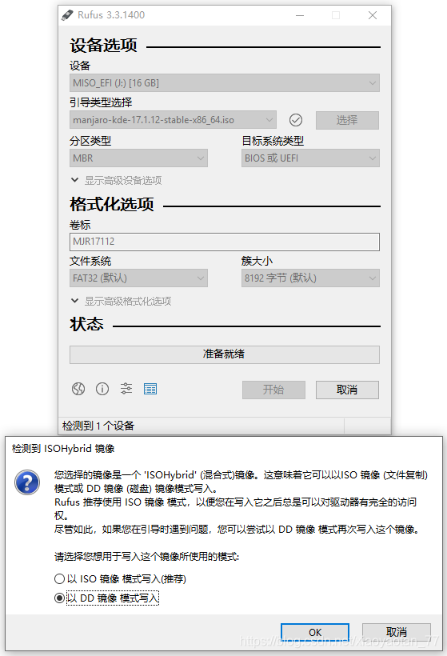Open the MBR partition scheme dropdown
Viewport: 447px width, 656px height.
138,158
